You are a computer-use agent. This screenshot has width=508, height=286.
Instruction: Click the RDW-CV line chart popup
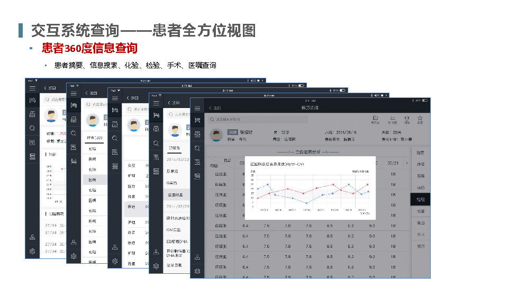[x=310, y=187]
